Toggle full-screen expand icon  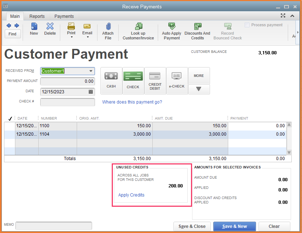(283, 16)
